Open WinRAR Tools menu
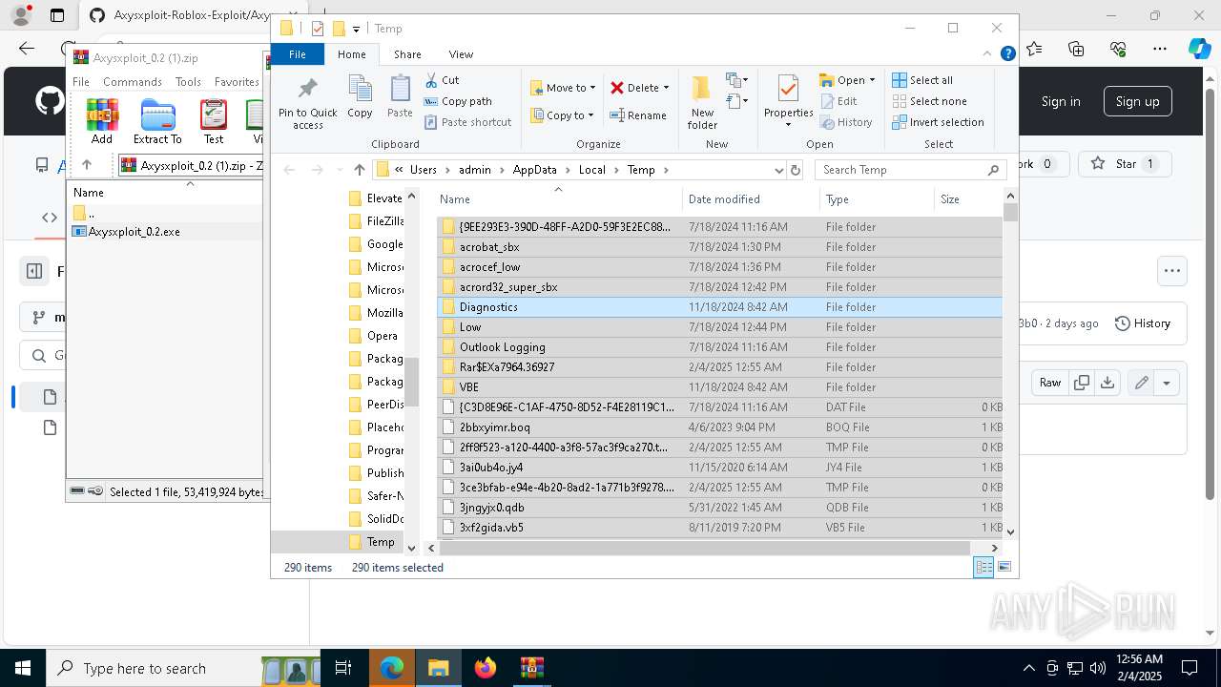This screenshot has width=1221, height=687. pyautogui.click(x=188, y=82)
